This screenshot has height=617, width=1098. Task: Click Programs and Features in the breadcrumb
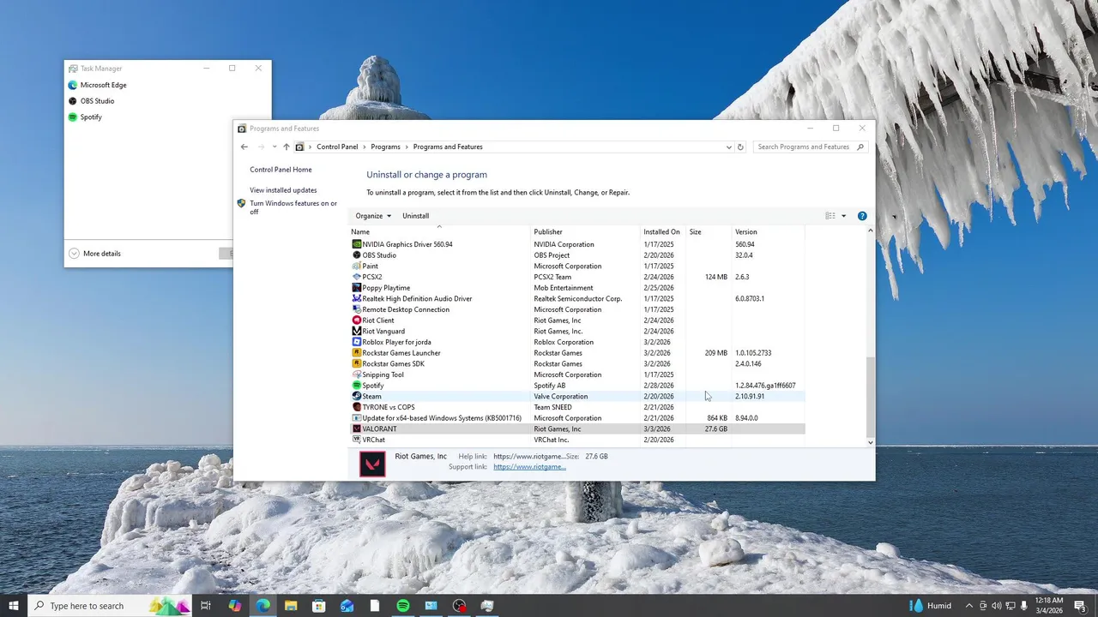pos(448,147)
